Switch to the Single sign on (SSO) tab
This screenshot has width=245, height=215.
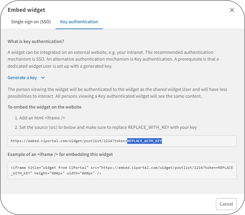pos(31,22)
